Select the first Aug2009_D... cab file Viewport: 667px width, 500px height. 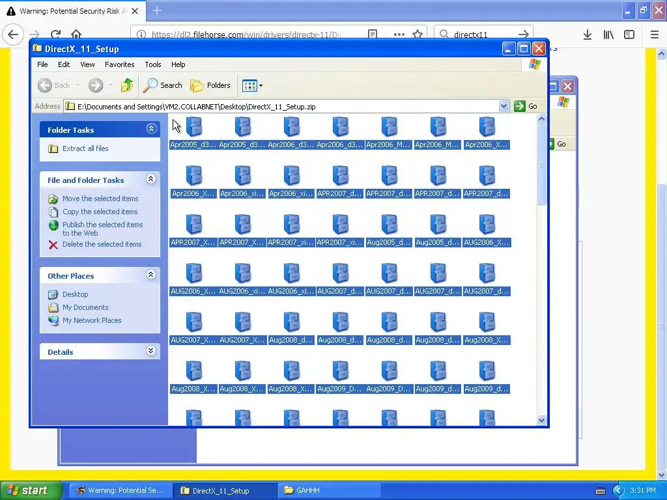340,377
